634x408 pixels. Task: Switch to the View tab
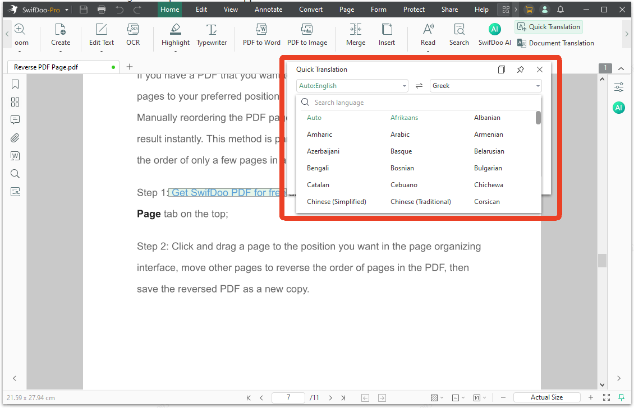pos(231,10)
